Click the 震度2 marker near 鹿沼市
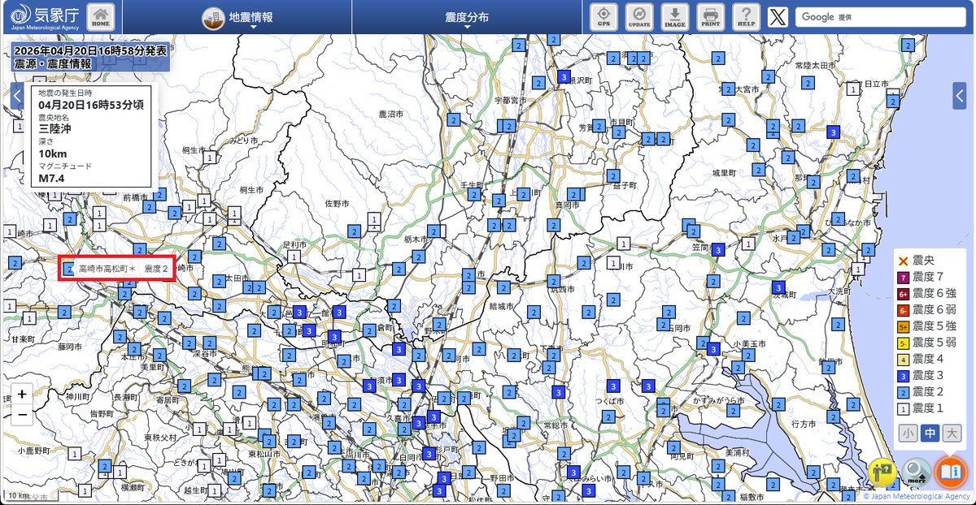 click(x=453, y=119)
